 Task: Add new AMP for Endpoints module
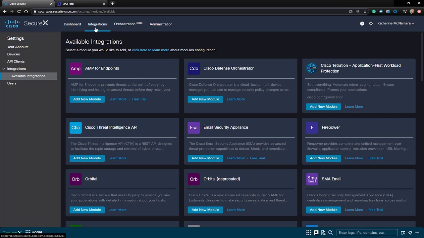point(87,99)
